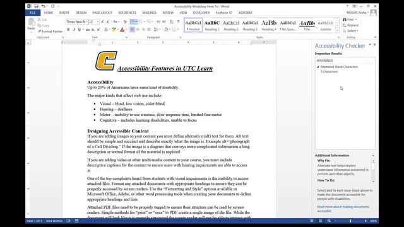Click the red font color button
404x227 pixels.
click(122, 30)
